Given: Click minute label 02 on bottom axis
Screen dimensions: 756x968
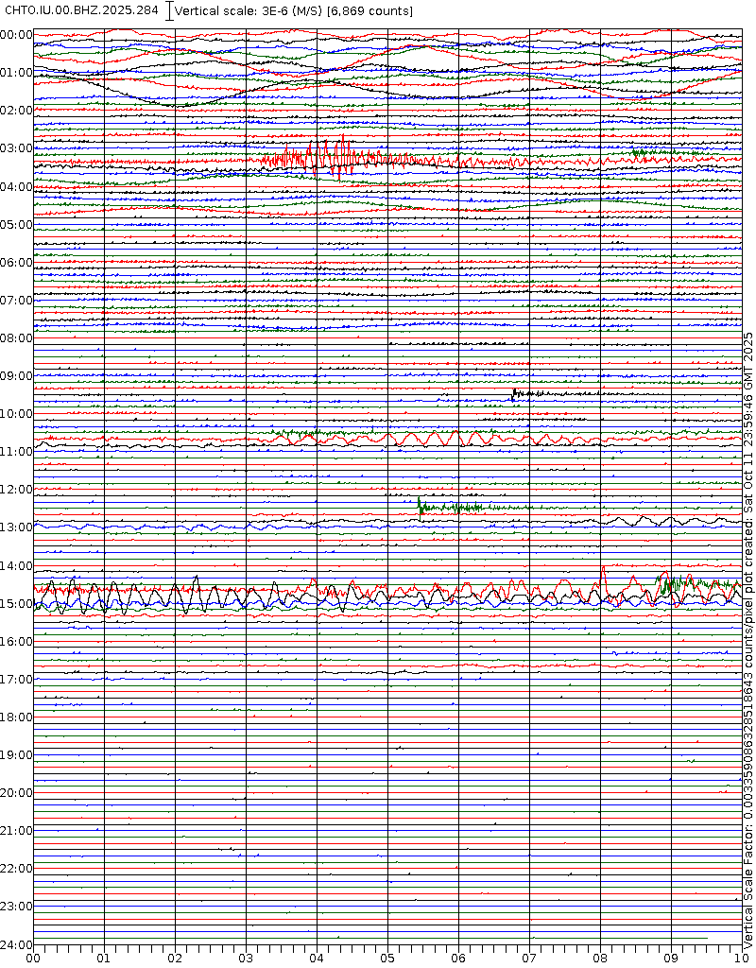Looking at the screenshot, I should click(x=175, y=958).
